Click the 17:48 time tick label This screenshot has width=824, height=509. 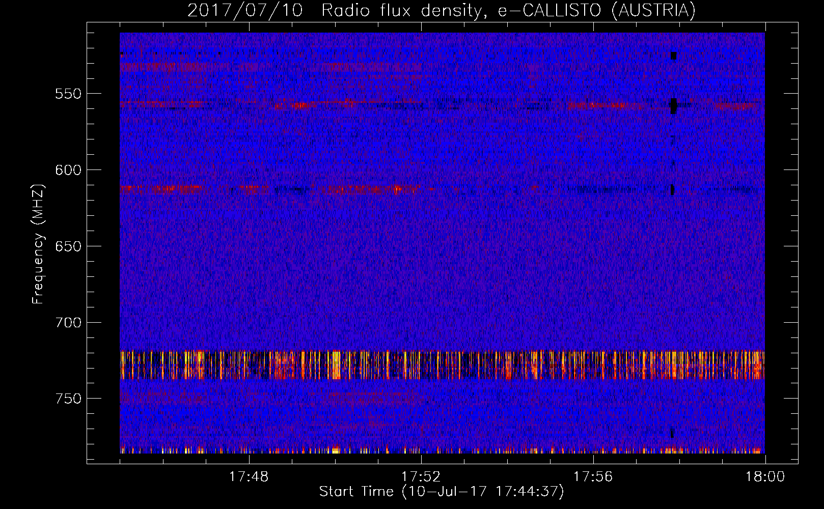coord(249,477)
